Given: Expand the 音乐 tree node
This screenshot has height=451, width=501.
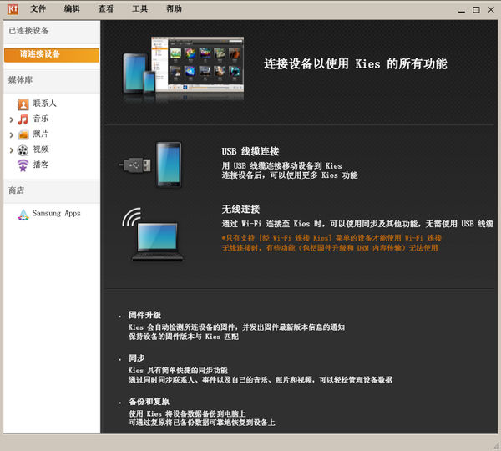Looking at the screenshot, I should [12, 120].
